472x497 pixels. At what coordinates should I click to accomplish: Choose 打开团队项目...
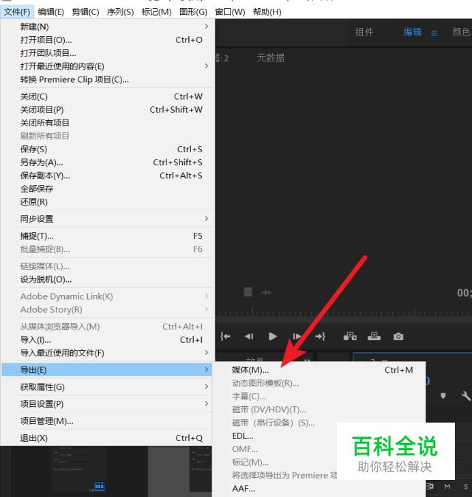pyautogui.click(x=107, y=53)
